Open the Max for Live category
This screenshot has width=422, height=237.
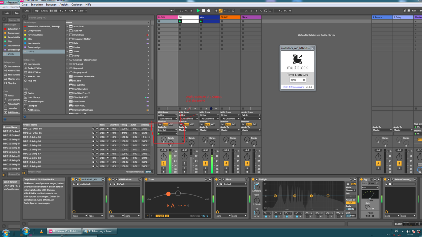(x=34, y=76)
